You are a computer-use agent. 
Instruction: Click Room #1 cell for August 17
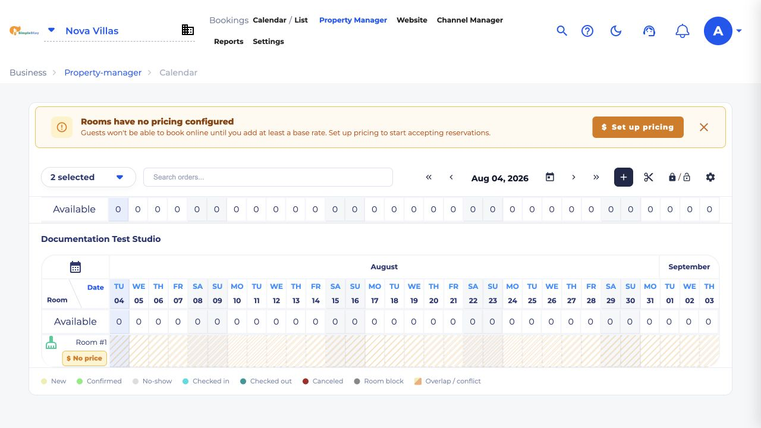click(375, 351)
